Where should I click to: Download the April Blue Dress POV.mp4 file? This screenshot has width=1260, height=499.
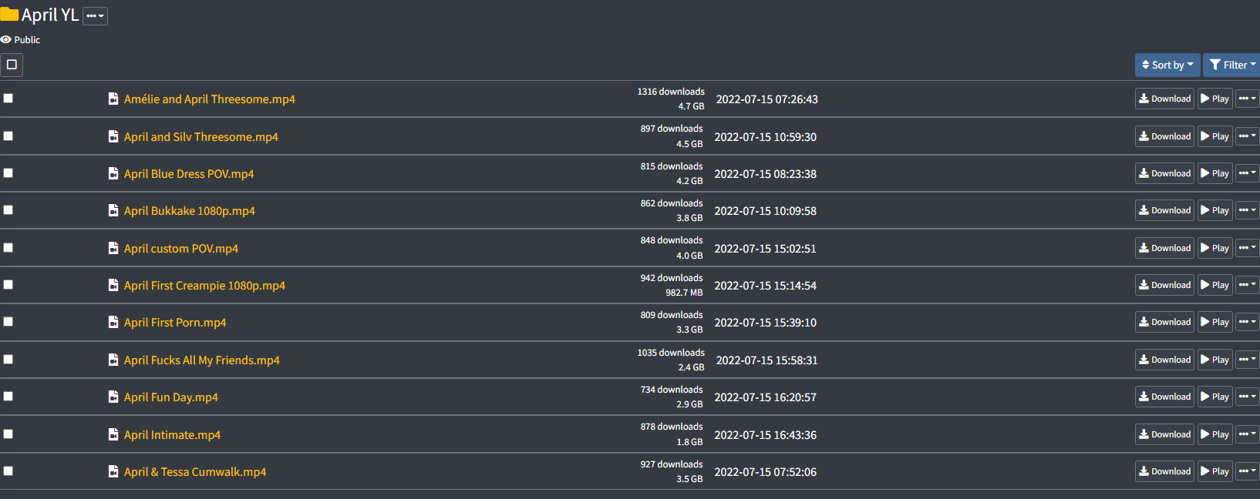[x=1164, y=173]
